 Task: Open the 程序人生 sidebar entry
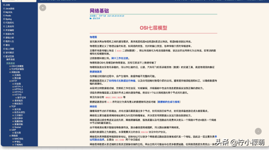point(10,42)
